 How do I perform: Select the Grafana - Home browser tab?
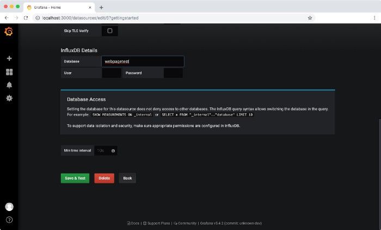pos(59,8)
